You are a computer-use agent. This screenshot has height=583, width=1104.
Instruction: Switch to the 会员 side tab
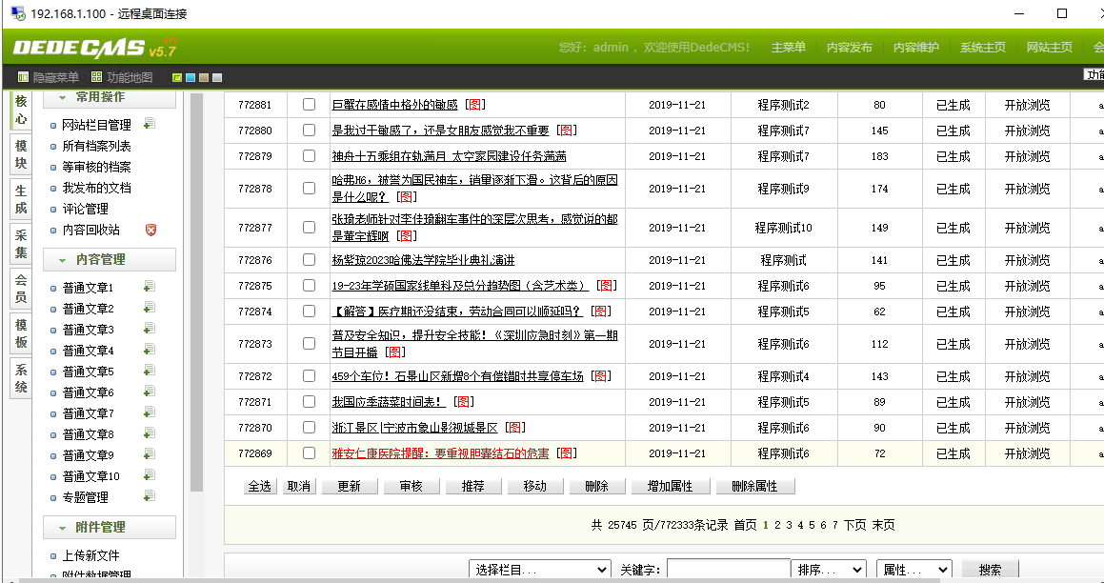(21, 288)
